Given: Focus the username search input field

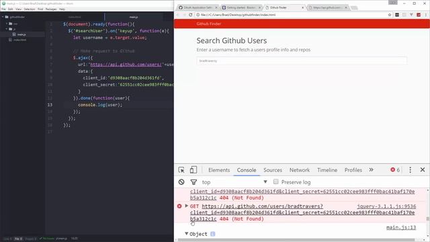Looking at the screenshot, I should pos(302,61).
